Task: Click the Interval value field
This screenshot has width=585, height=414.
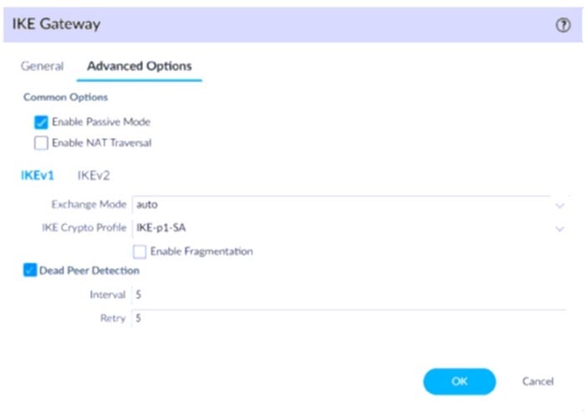Action: point(349,295)
